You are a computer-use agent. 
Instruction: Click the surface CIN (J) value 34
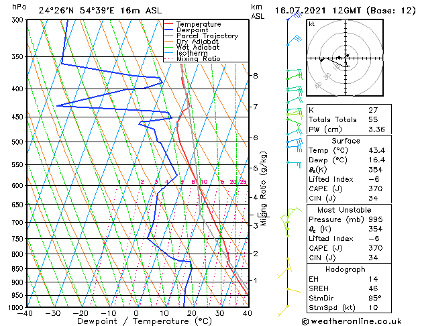(373, 199)
